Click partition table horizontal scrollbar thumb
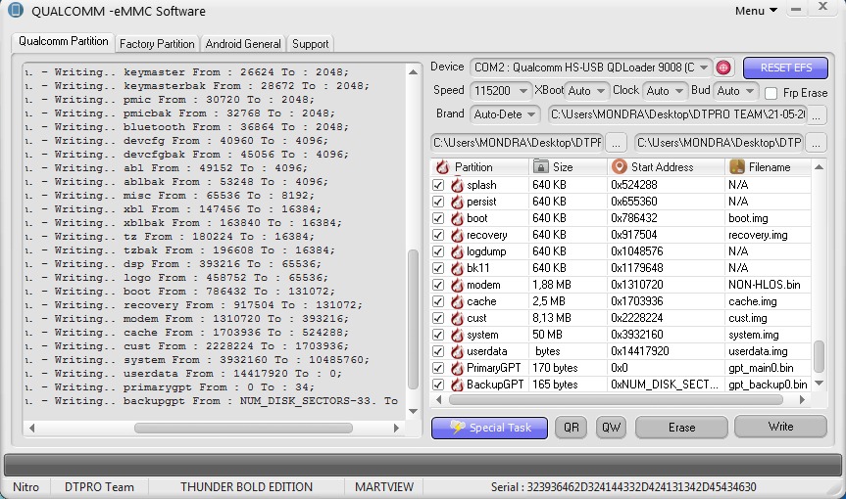The height and width of the screenshot is (499, 846). [616, 400]
